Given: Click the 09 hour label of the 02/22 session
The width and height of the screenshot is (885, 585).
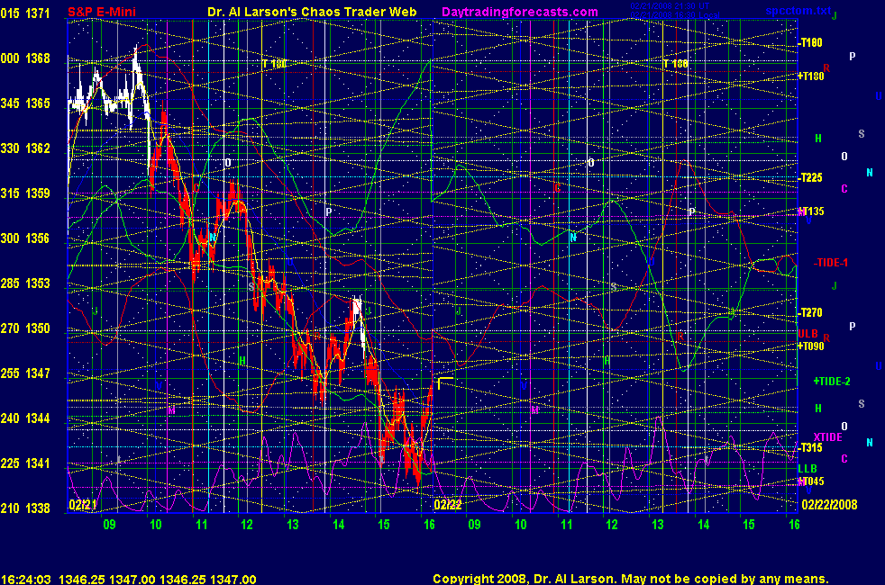Looking at the screenshot, I should click(x=475, y=525).
